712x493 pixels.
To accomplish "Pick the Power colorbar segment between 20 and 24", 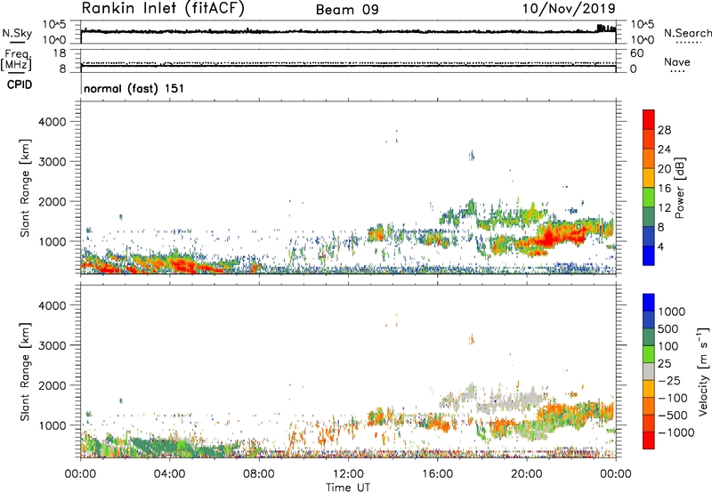I will click(x=649, y=158).
